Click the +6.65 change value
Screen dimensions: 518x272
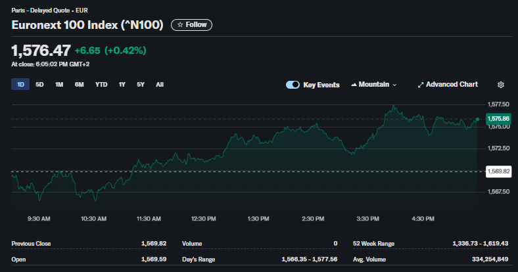(87, 51)
